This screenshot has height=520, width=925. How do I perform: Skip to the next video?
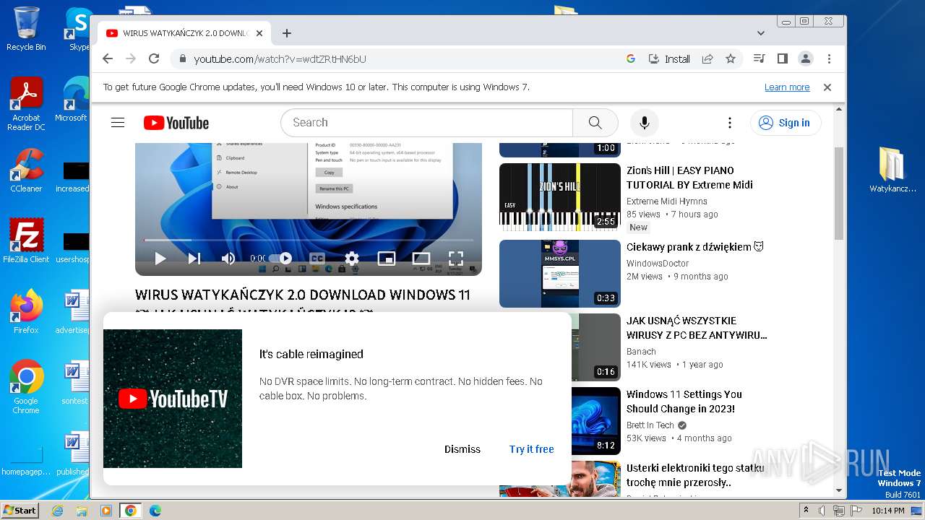(194, 259)
